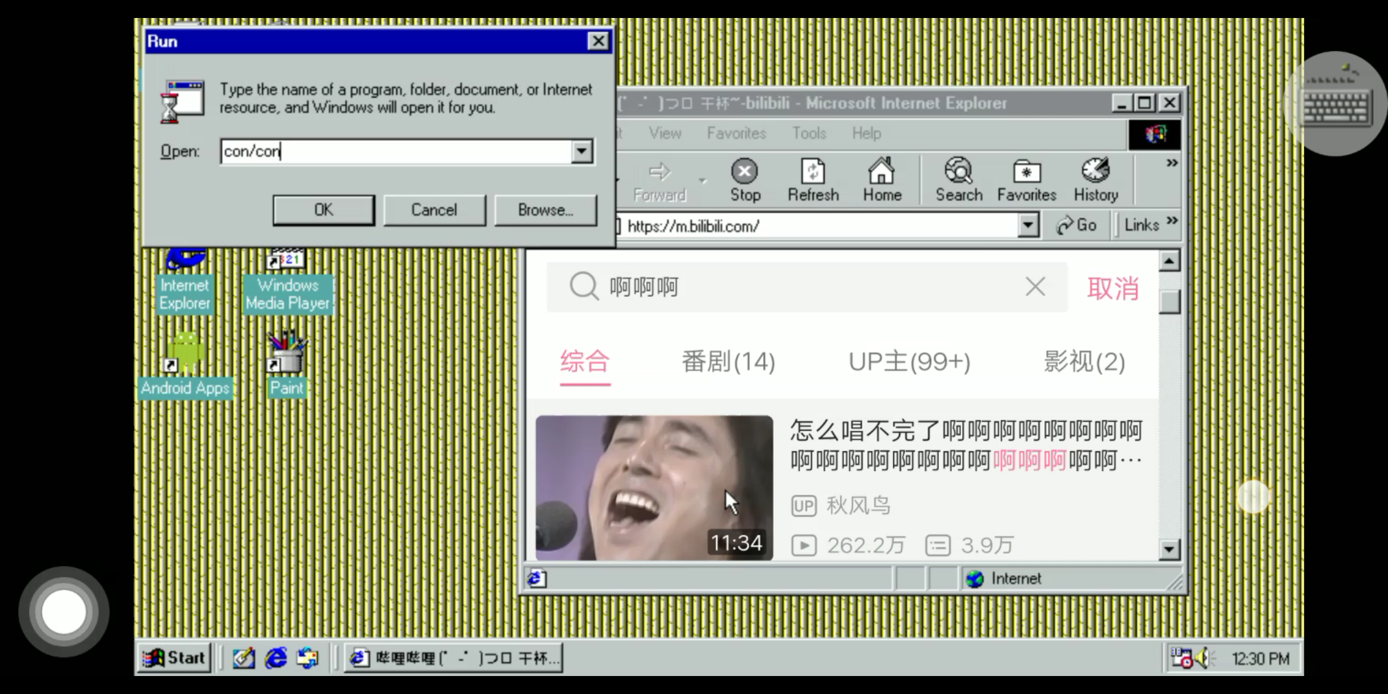Click the scroll down arrow in browser
1388x694 pixels.
click(1169, 549)
